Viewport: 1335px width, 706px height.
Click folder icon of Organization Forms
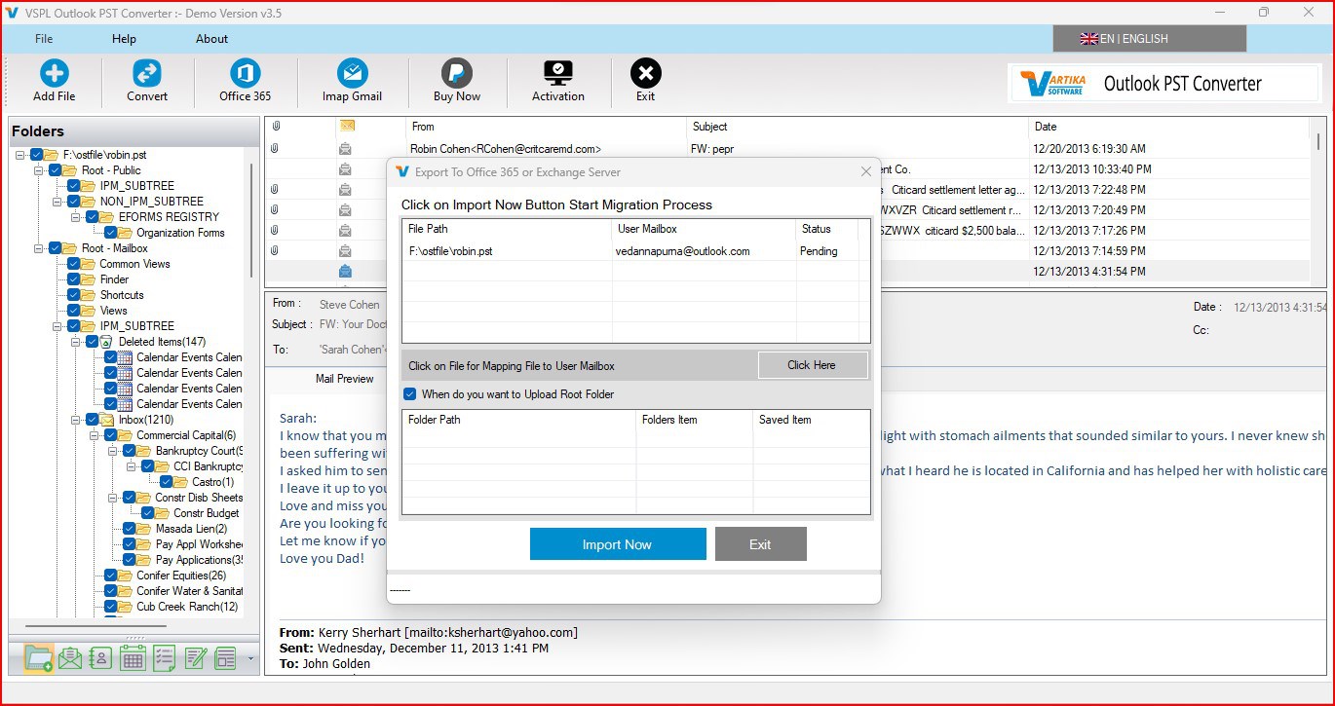click(x=126, y=233)
